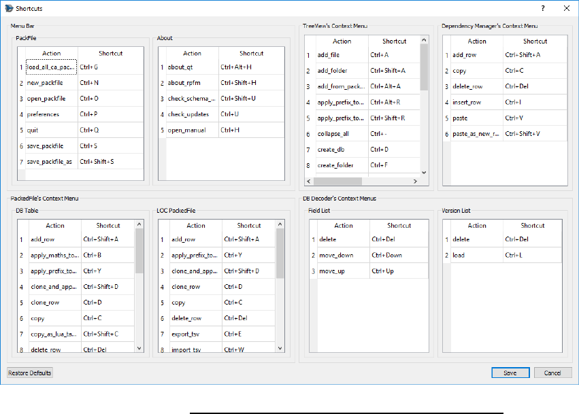
Task: Click the down arrow of the LOC PackedFile scrollbar
Action: coord(280,348)
